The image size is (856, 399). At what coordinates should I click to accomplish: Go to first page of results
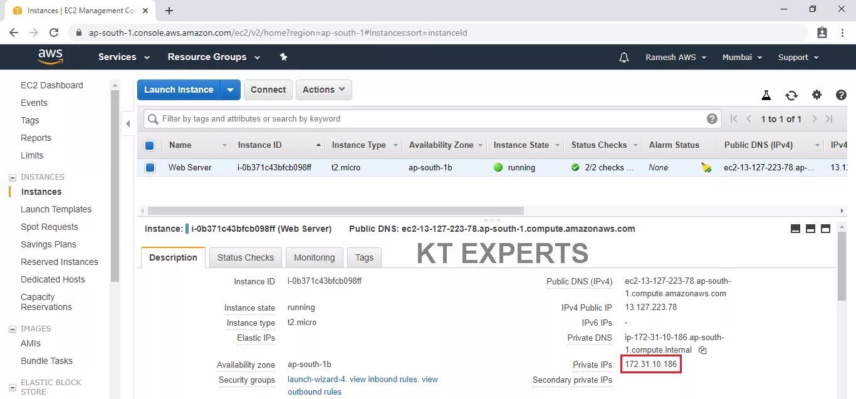734,119
